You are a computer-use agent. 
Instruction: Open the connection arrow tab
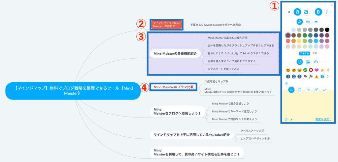pyautogui.click(x=308, y=90)
